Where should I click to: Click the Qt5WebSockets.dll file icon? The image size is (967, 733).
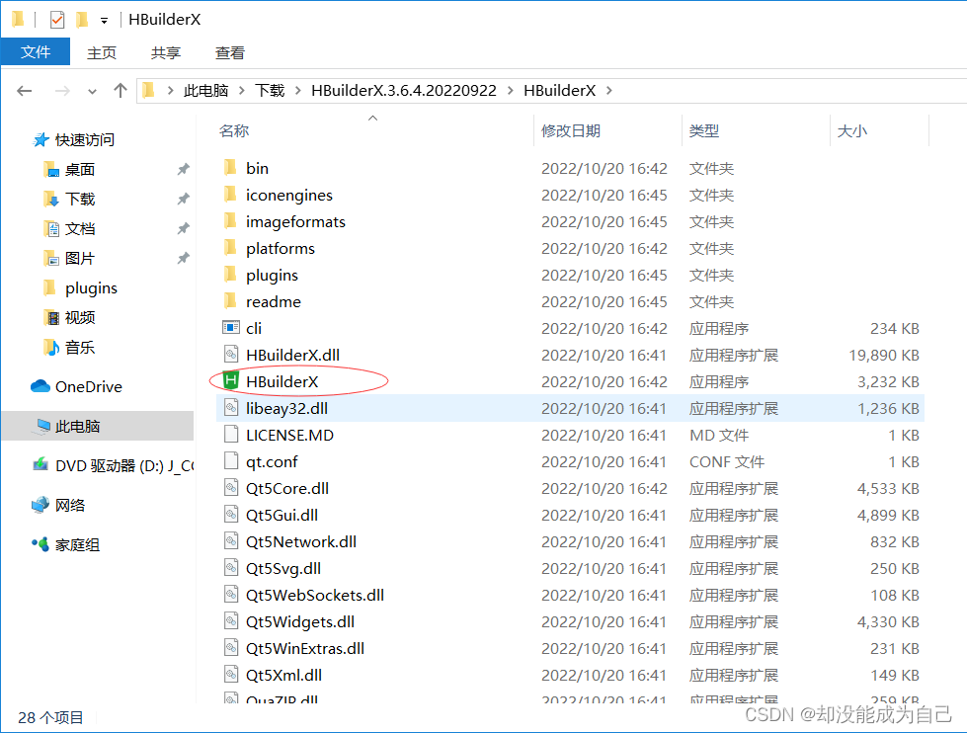pos(231,594)
